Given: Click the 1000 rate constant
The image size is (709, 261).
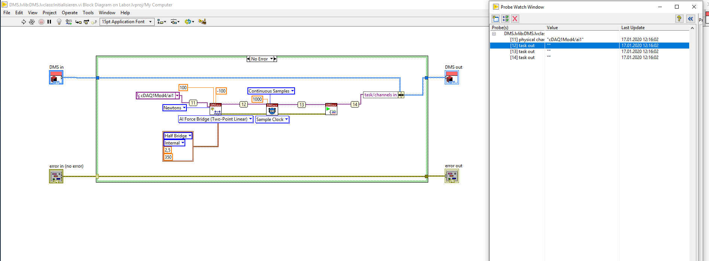Looking at the screenshot, I should pos(257,99).
